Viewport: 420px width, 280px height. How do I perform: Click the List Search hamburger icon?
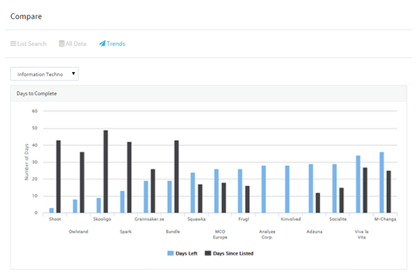[13, 44]
